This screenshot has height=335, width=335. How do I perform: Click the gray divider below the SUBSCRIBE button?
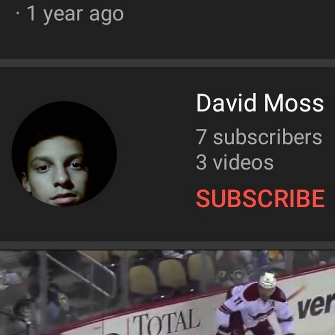click(x=167, y=246)
